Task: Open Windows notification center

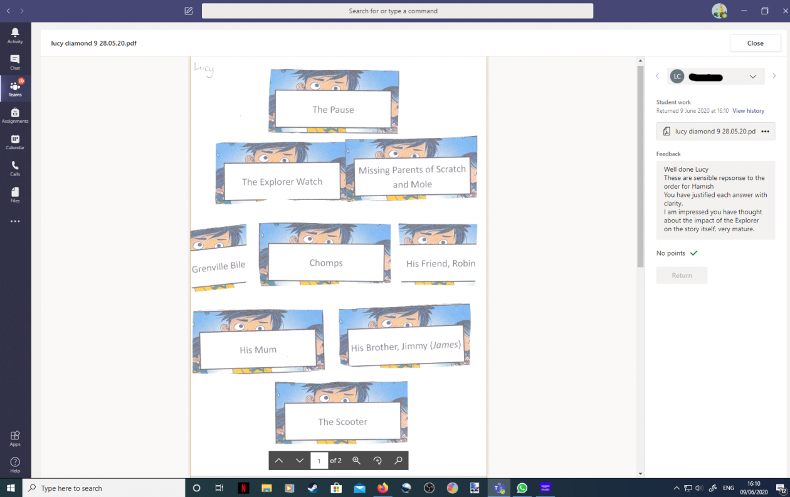Action: (781, 488)
